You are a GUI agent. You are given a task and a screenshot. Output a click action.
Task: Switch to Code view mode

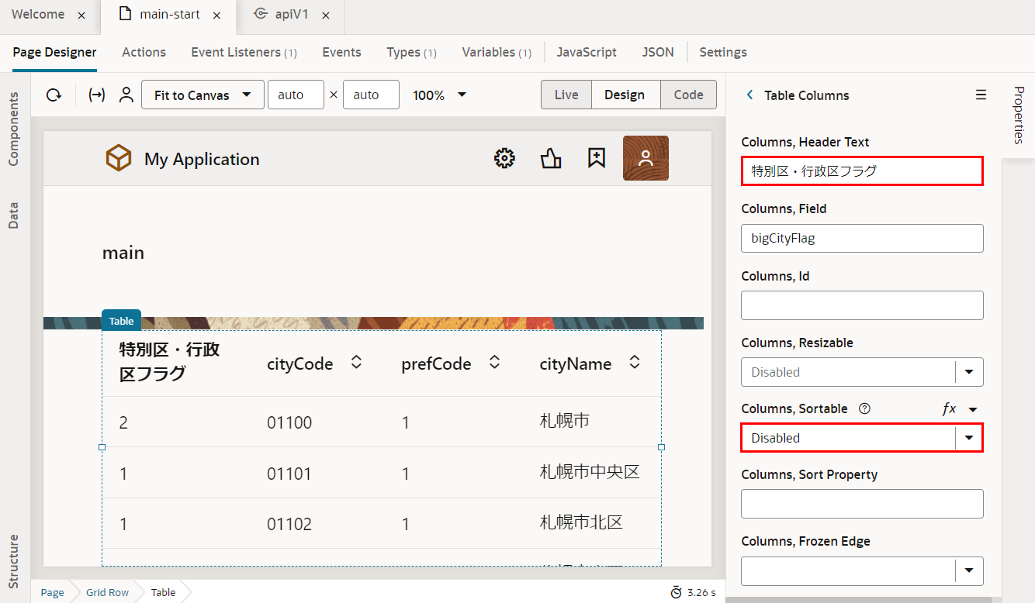[688, 95]
